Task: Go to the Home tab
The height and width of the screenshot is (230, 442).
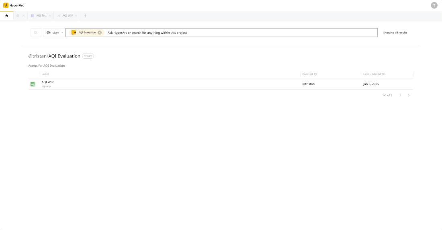Action: [7, 16]
